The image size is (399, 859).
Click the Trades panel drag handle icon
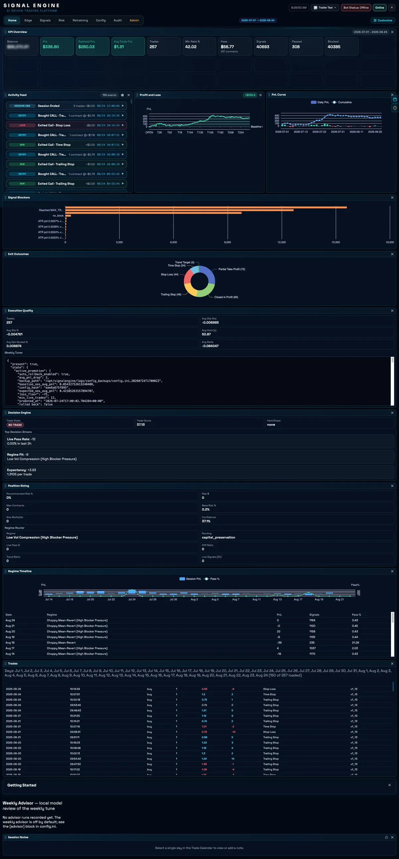point(5,664)
